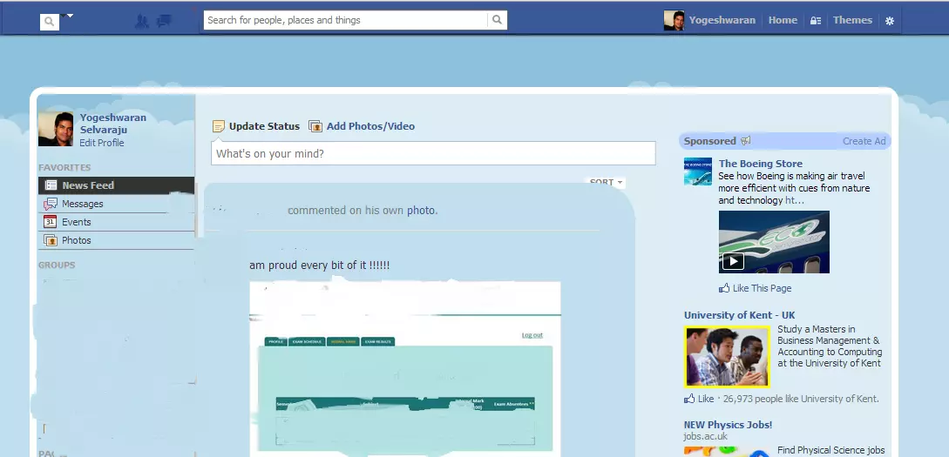Screen dimensions: 949x457
Task: Open the University of Kent ad image
Action: coord(727,357)
